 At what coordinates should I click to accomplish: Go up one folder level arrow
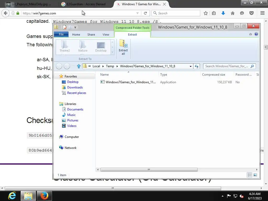click(x=79, y=66)
